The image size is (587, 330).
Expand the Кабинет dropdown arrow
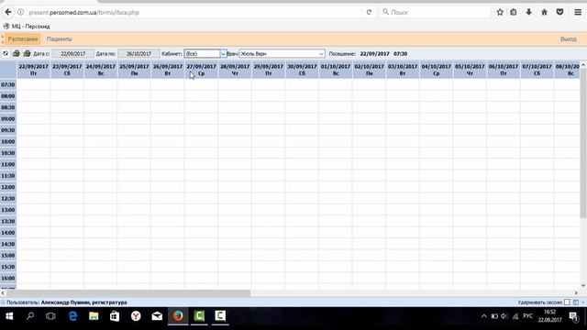coord(223,54)
